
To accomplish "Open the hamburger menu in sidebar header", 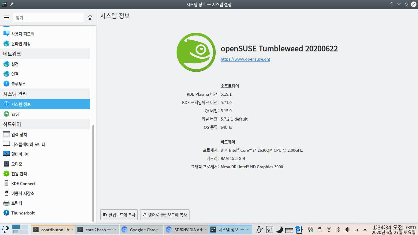I will pos(6,17).
